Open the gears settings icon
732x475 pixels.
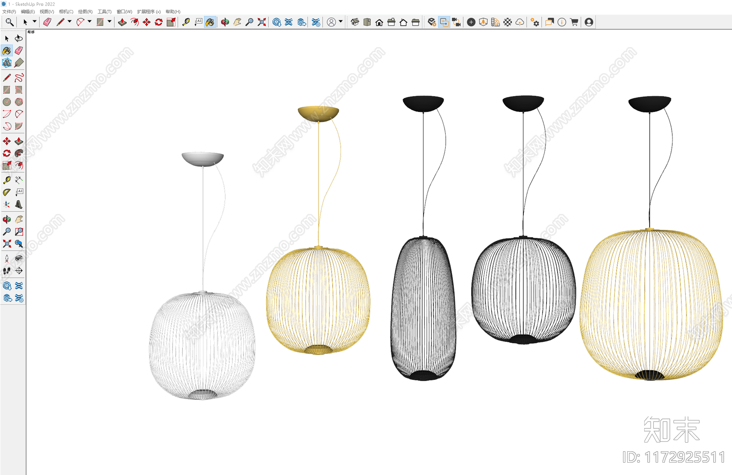535,22
